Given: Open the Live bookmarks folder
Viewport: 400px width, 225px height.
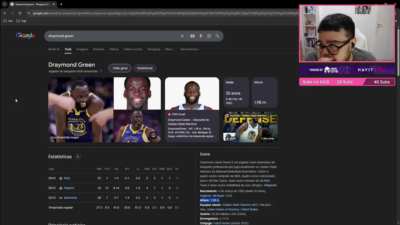Looking at the screenshot, I should pyautogui.click(x=8, y=21).
